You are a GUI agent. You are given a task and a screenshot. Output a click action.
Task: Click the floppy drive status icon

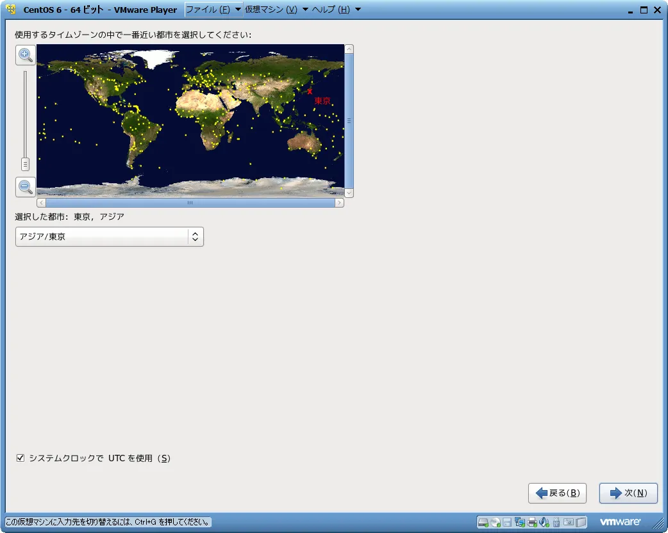[x=507, y=522]
